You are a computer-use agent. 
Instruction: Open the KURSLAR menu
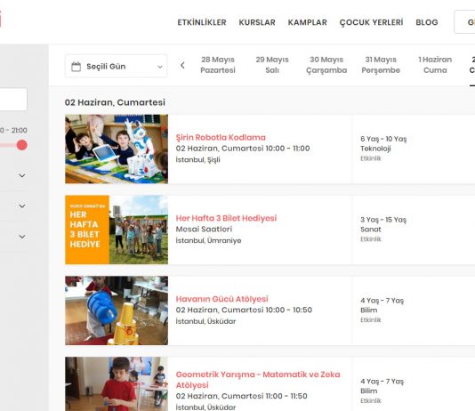pos(257,22)
